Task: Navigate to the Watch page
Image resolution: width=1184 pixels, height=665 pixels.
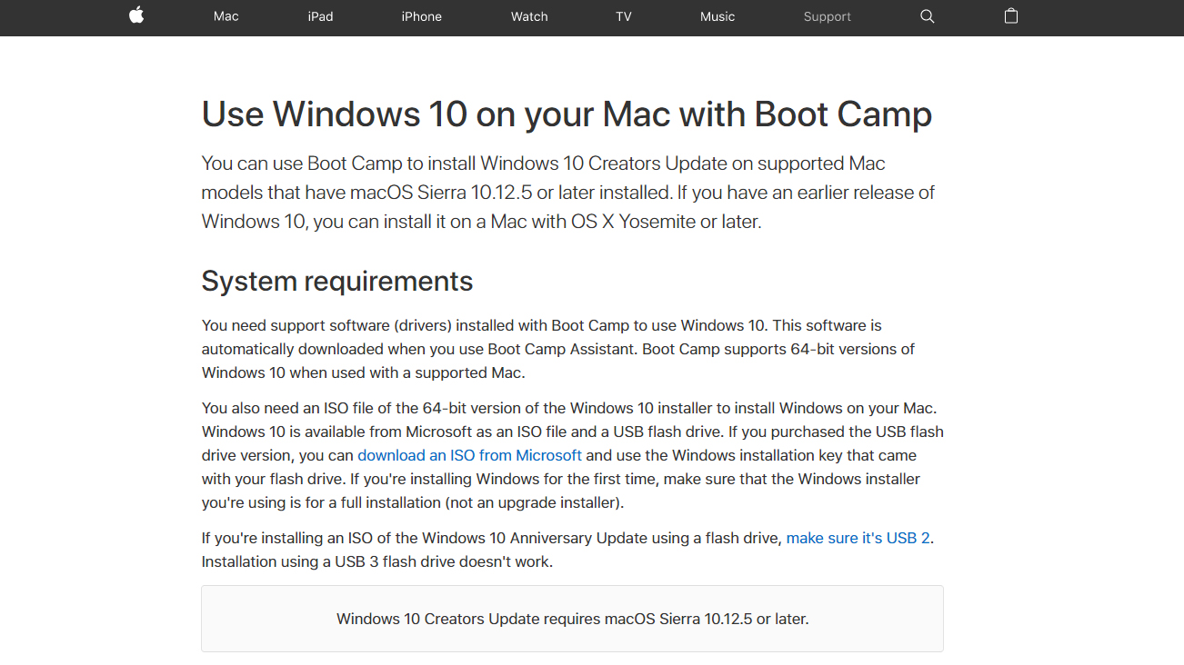Action: click(529, 16)
